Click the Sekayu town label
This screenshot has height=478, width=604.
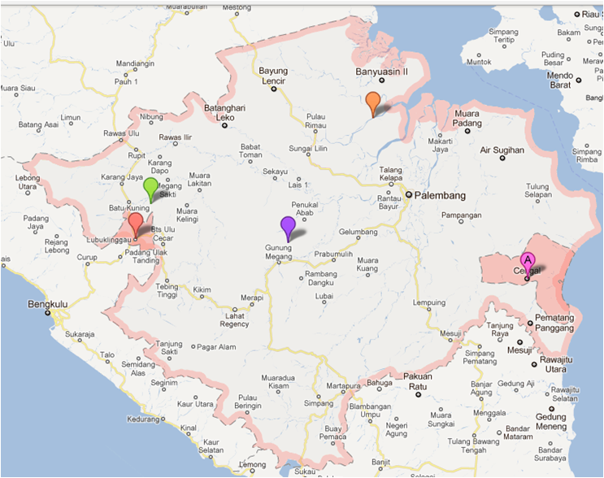275,172
